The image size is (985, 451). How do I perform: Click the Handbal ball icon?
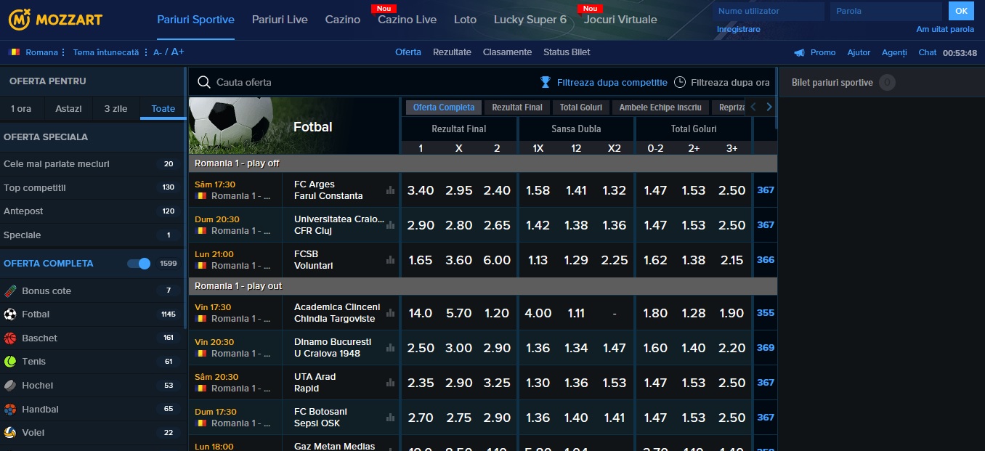coord(10,409)
